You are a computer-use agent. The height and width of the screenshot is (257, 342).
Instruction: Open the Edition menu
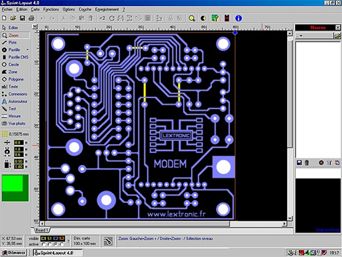pyautogui.click(x=21, y=9)
